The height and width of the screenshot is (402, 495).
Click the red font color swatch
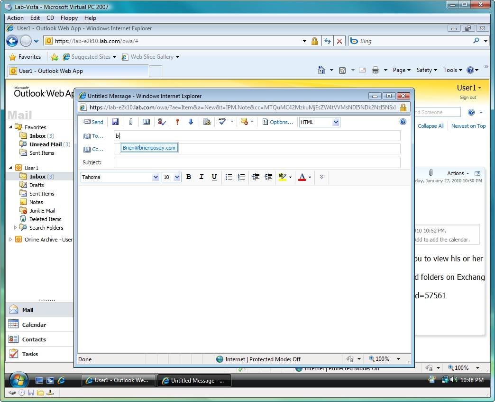[302, 177]
